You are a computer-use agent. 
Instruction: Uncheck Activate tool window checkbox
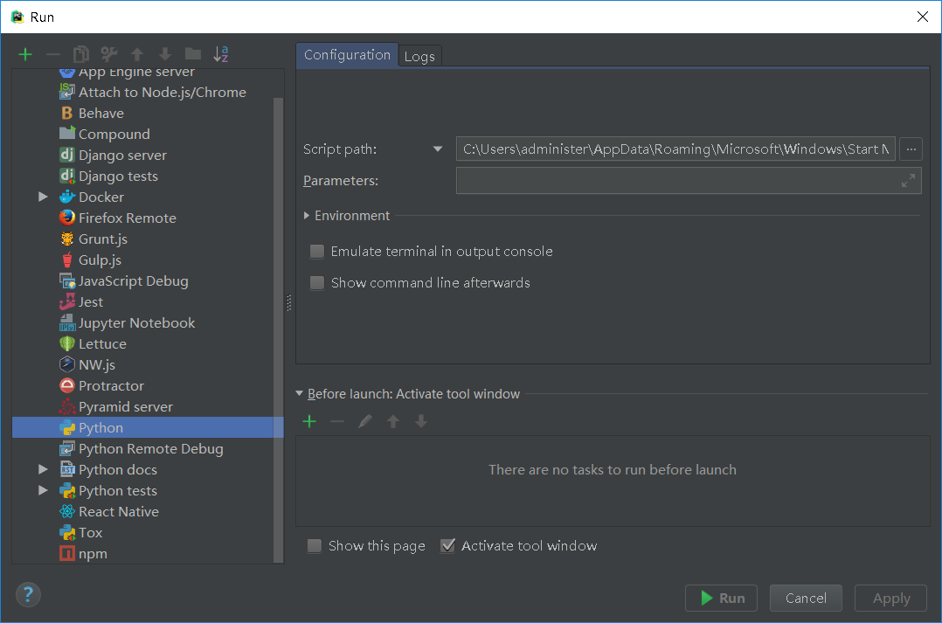[448, 546]
